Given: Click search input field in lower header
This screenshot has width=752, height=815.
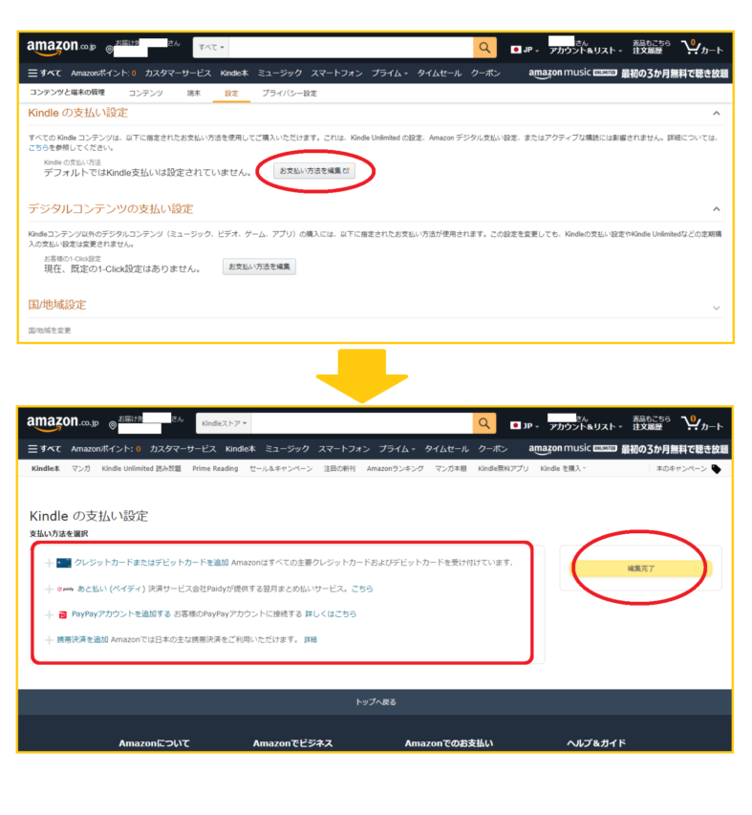Looking at the screenshot, I should click(362, 423).
